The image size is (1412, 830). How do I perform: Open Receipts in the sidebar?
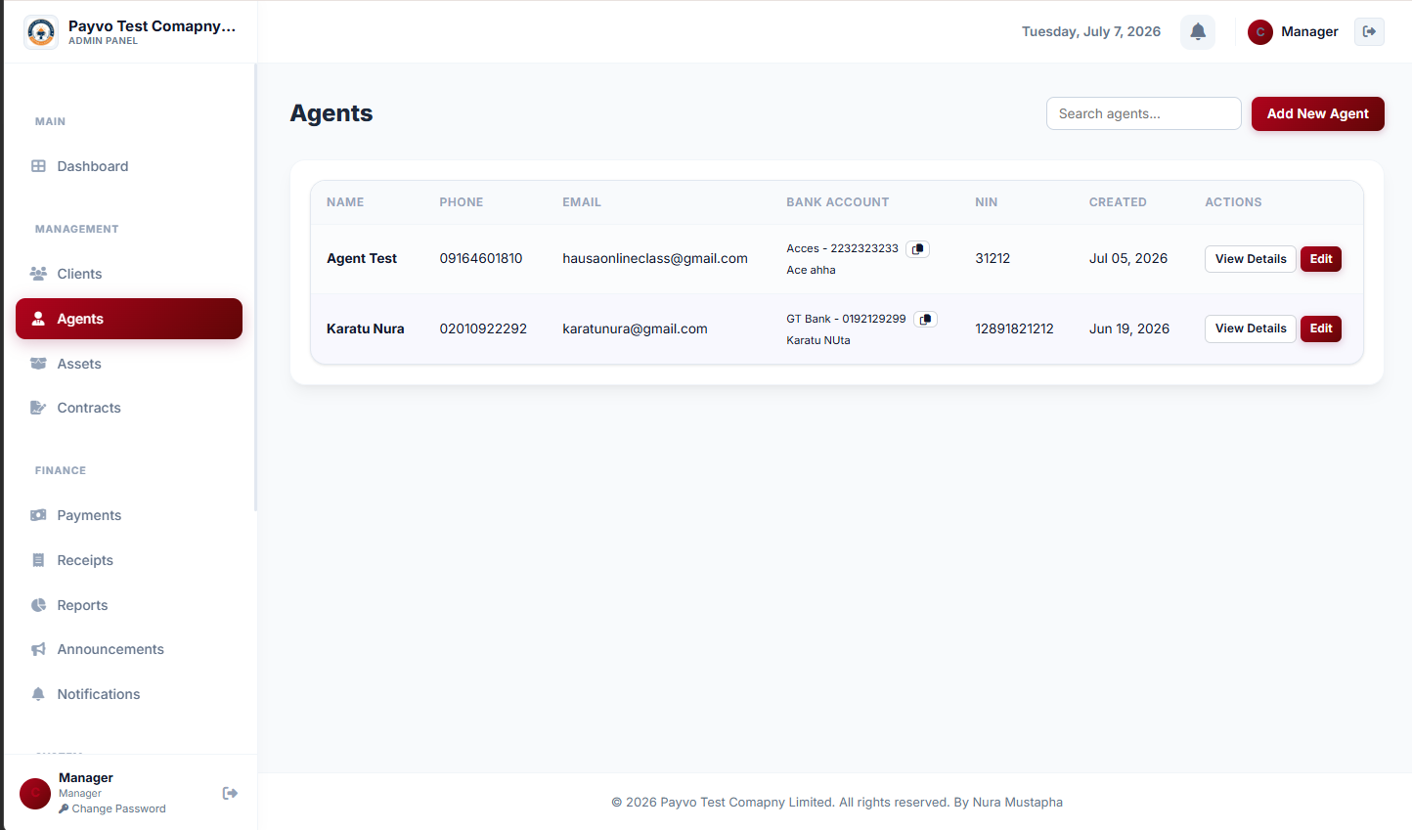129,560
